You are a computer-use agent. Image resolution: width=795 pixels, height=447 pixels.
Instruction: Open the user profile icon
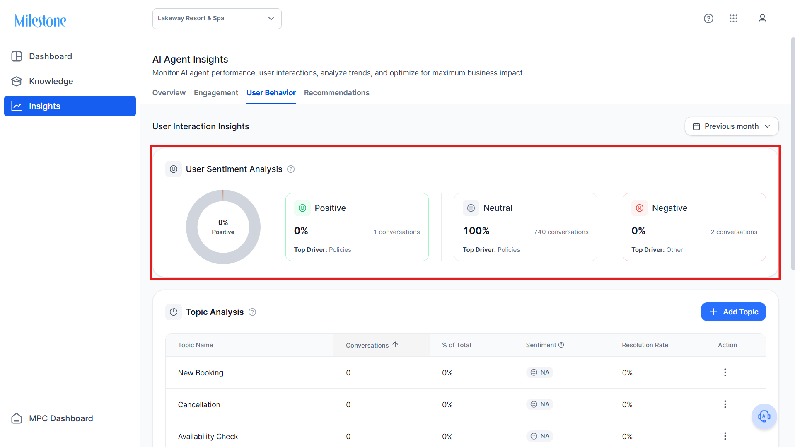click(762, 19)
